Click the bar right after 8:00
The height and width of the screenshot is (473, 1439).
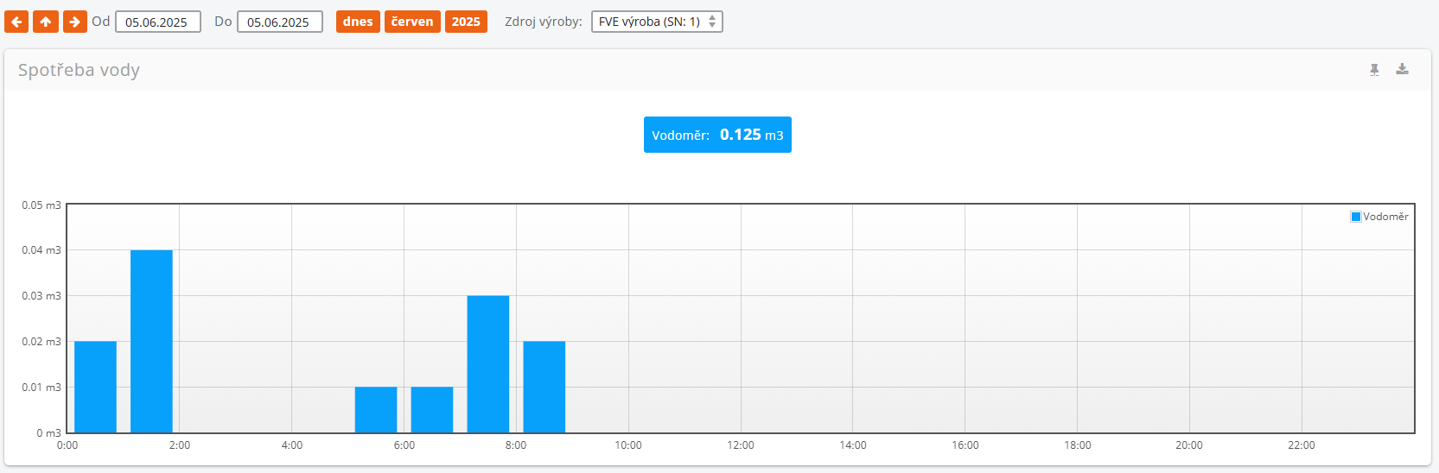point(544,387)
